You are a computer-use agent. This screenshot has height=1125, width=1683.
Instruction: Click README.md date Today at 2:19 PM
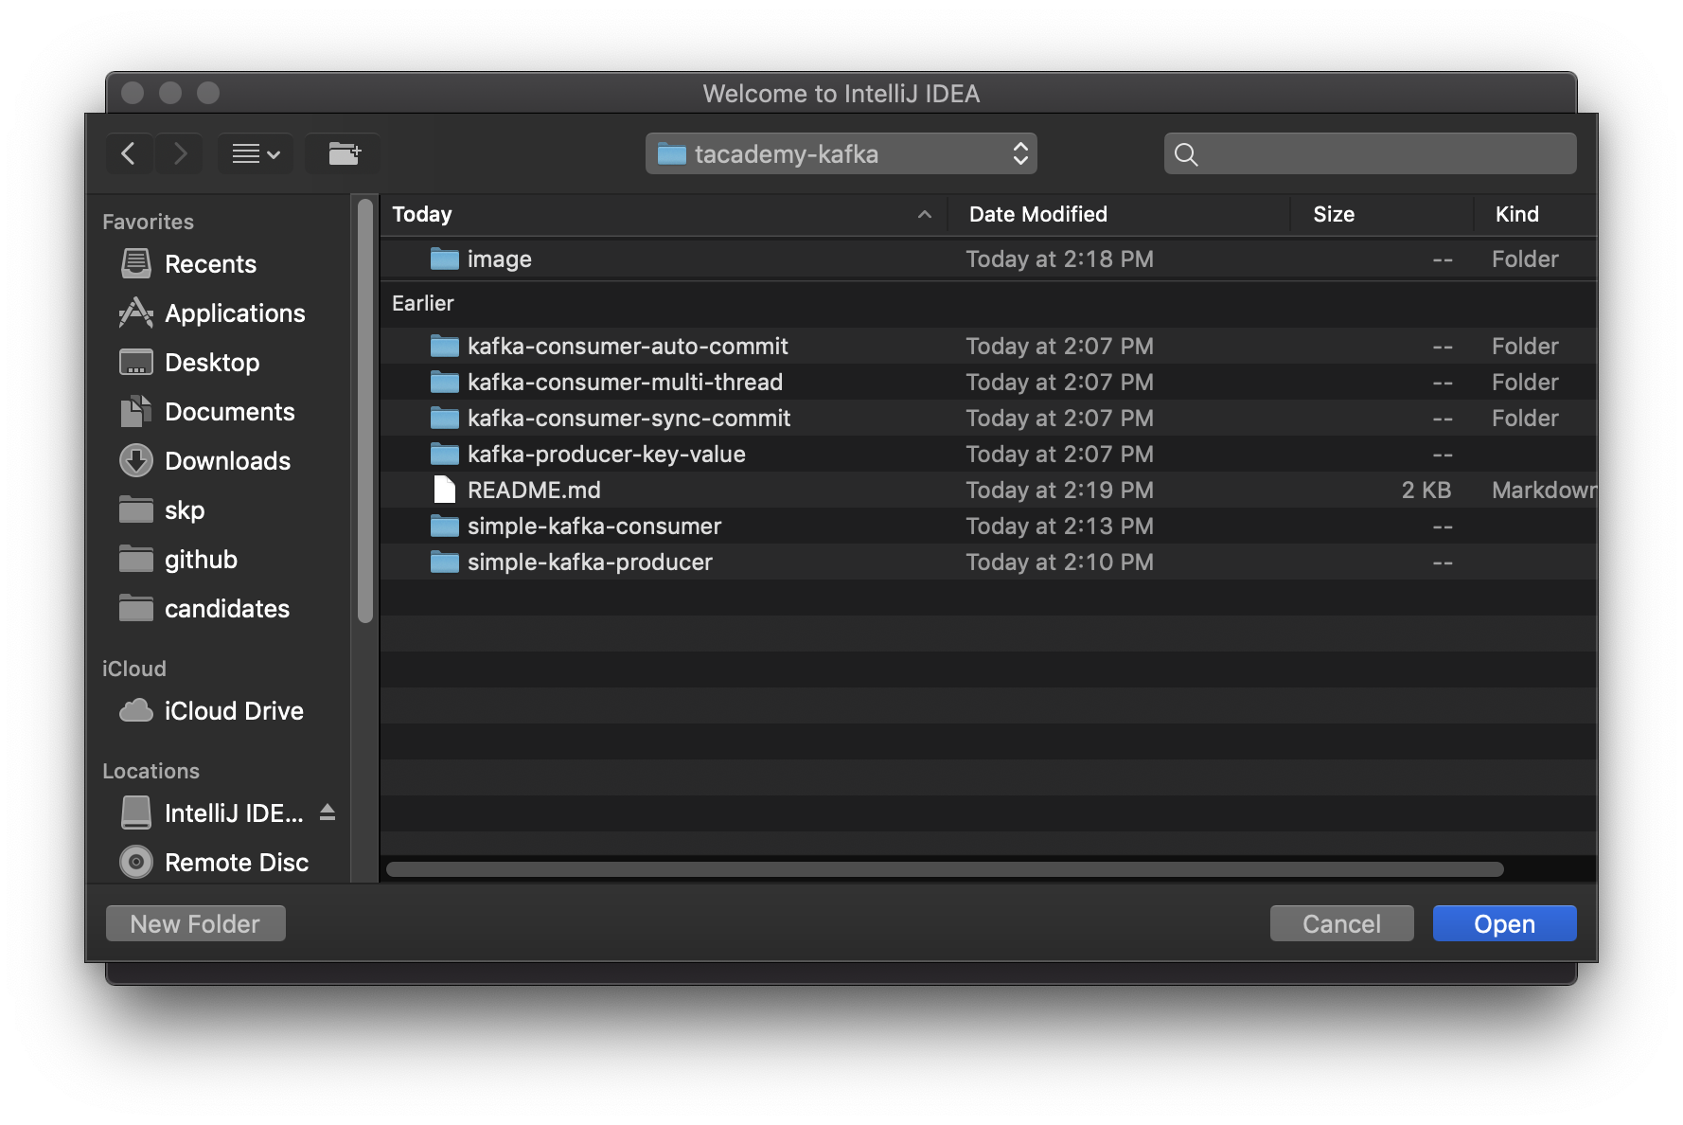pos(1059,491)
